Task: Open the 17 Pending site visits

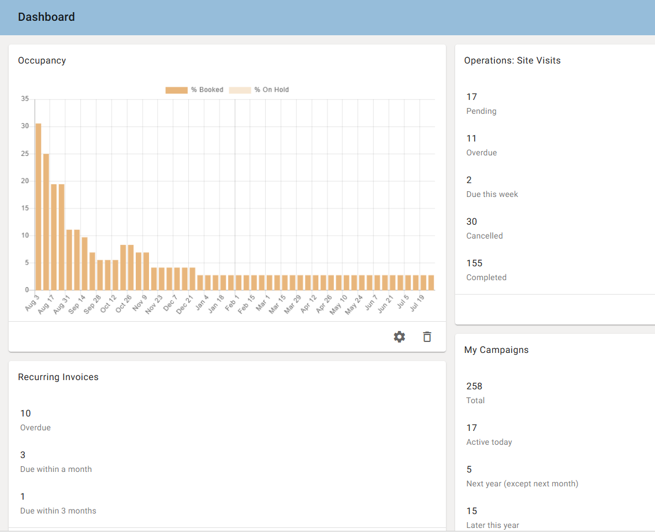Action: tap(481, 103)
